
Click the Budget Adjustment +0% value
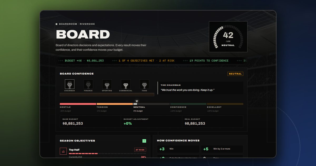click(128, 123)
